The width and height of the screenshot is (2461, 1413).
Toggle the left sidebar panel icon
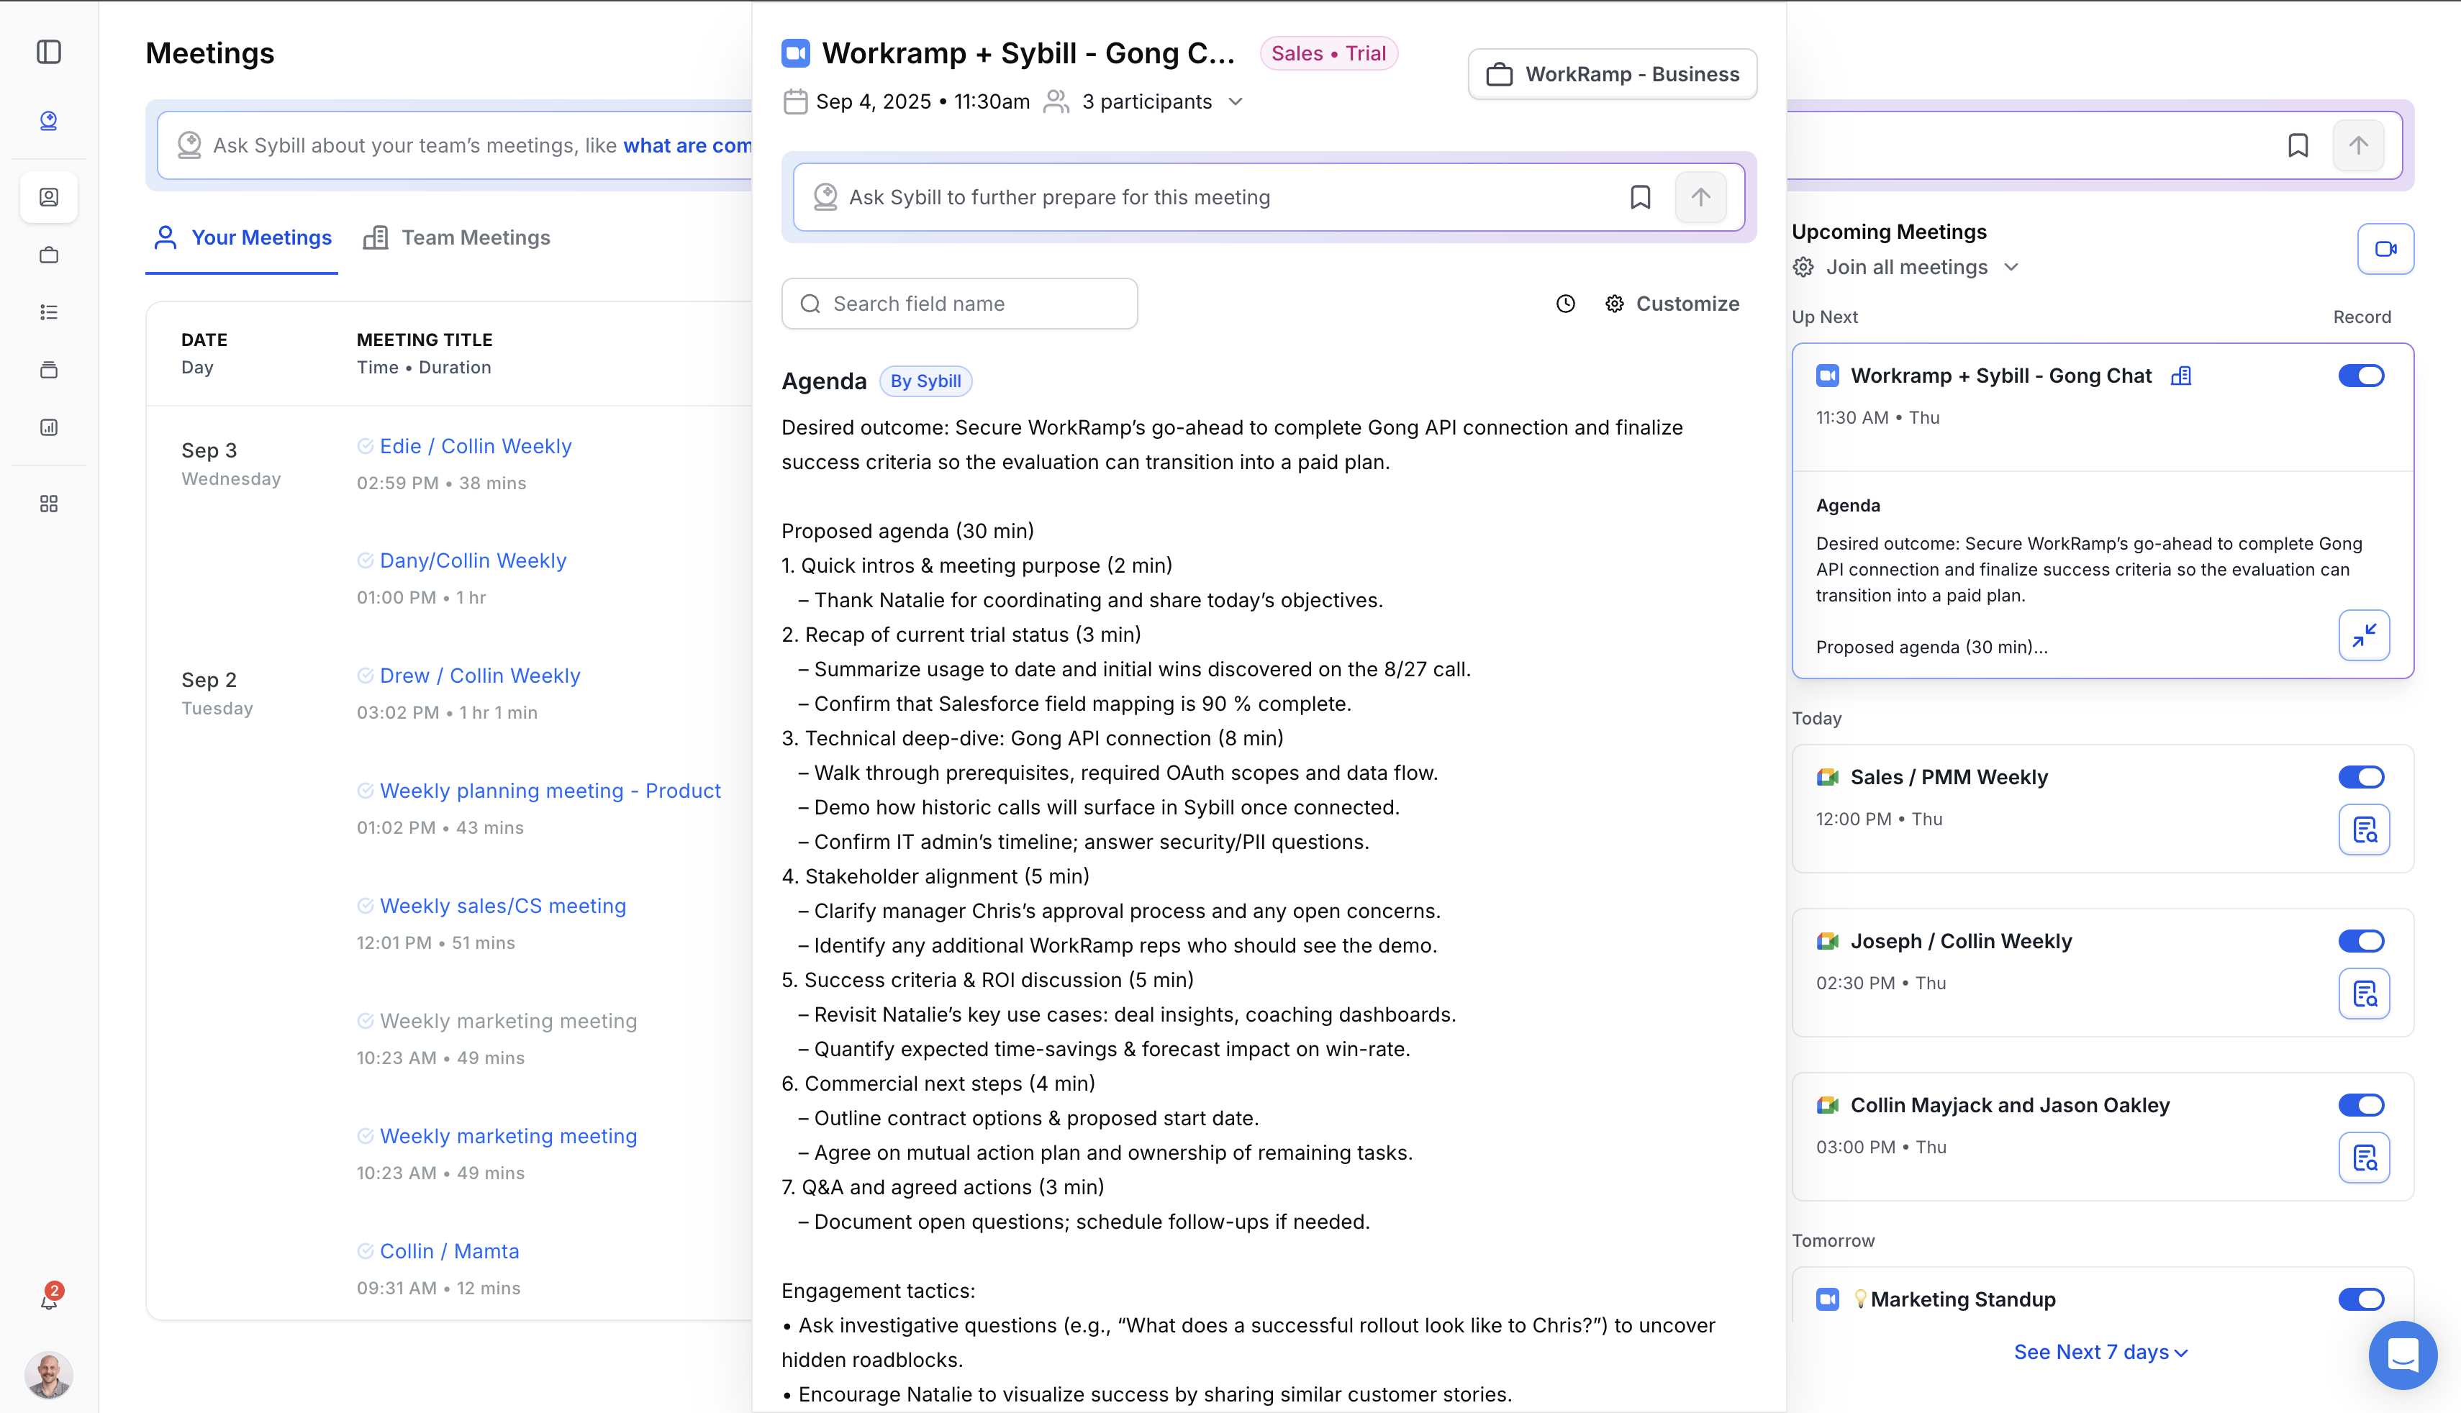(x=48, y=51)
